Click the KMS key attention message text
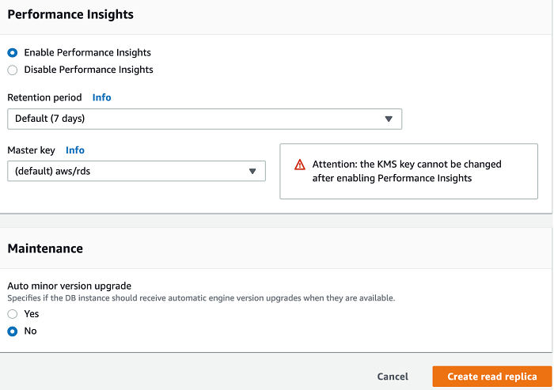Image resolution: width=554 pixels, height=390 pixels. (x=407, y=171)
